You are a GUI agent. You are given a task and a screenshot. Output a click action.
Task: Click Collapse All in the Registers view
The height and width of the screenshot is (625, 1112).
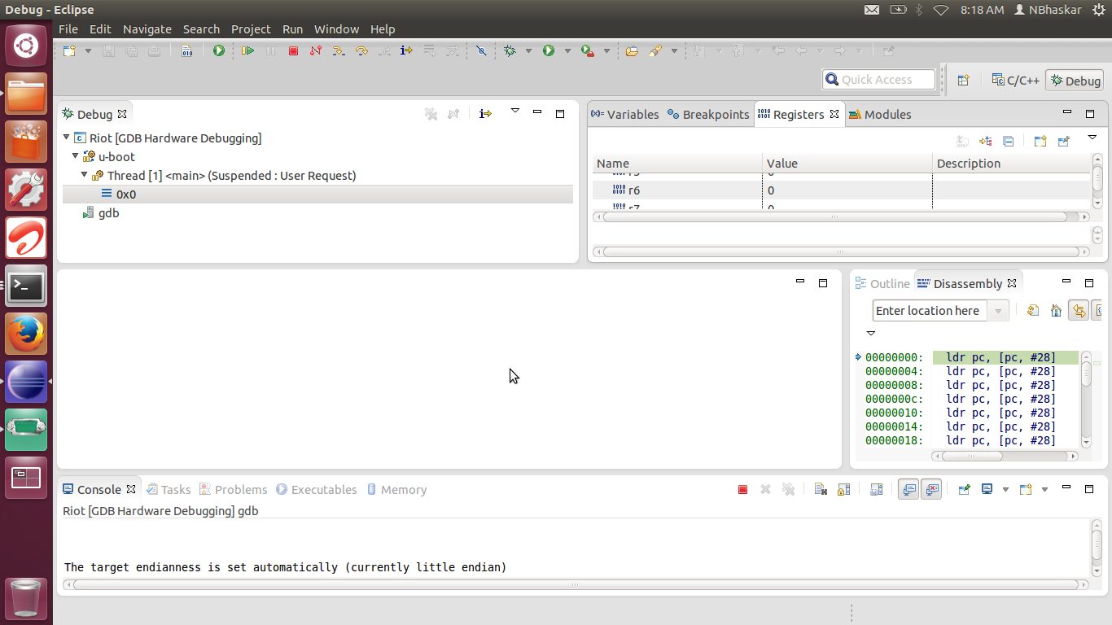pyautogui.click(x=1008, y=141)
